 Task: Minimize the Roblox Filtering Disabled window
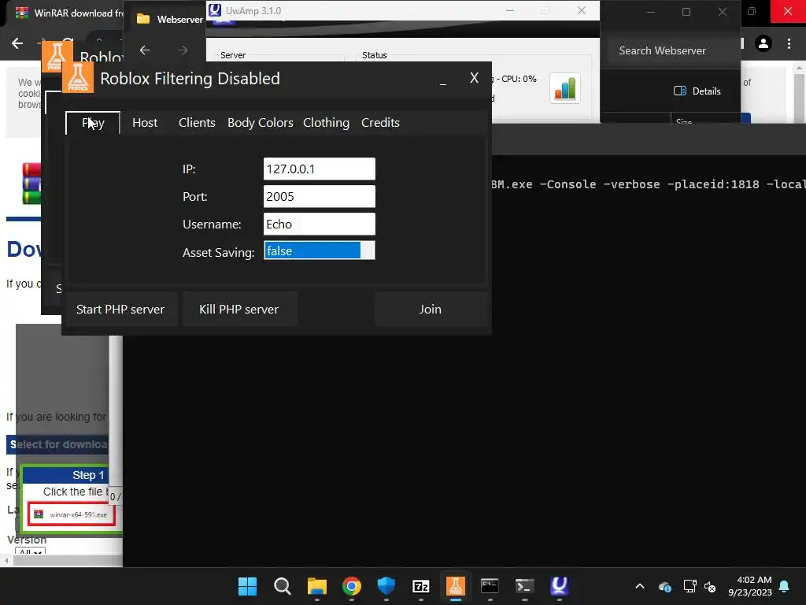click(x=443, y=80)
